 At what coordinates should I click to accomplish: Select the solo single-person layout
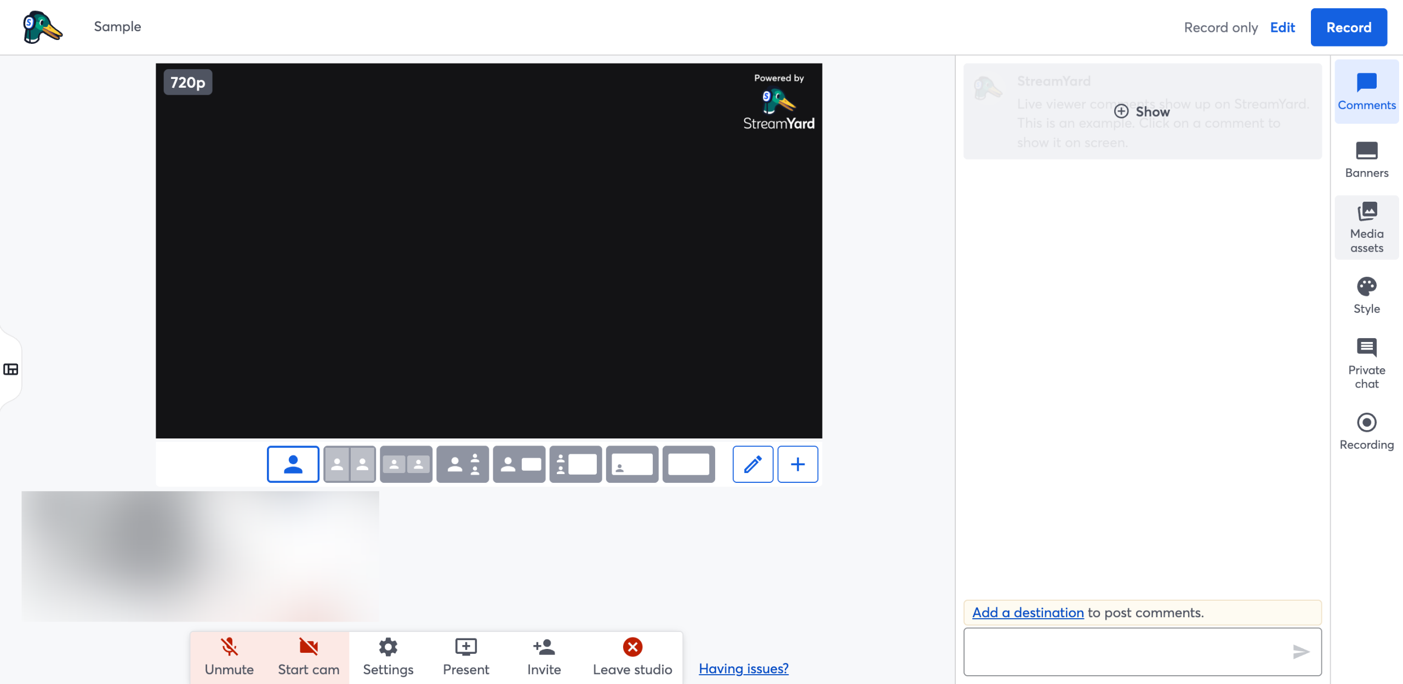pyautogui.click(x=293, y=464)
